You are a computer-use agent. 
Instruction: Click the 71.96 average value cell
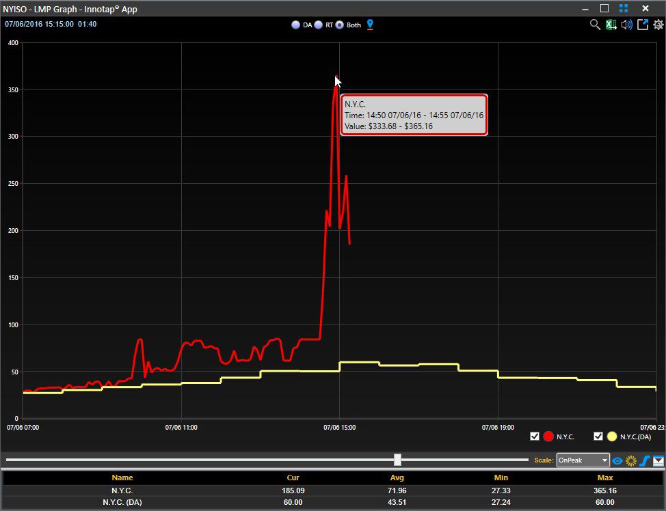coord(397,491)
